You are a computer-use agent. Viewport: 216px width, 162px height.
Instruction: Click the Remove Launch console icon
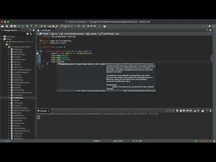tap(170, 111)
